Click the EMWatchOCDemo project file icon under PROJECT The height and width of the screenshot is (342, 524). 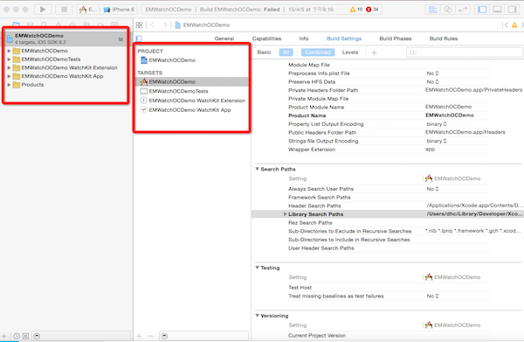tap(144, 60)
